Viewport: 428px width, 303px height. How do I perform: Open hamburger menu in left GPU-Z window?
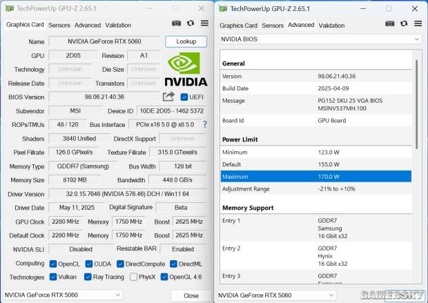[x=205, y=23]
